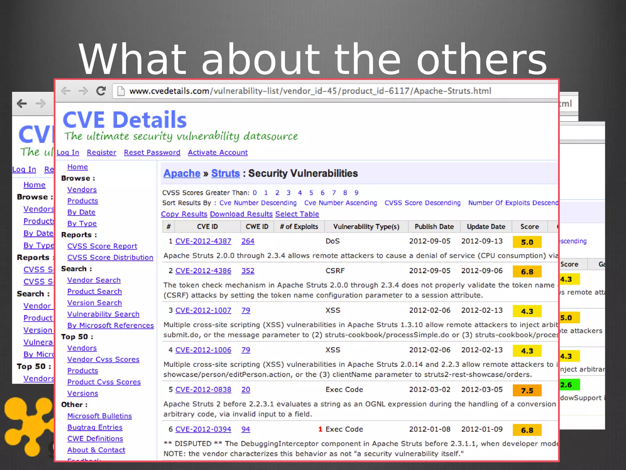
Task: Click exploit count 1 for CVE-2012-0394
Action: click(320, 429)
